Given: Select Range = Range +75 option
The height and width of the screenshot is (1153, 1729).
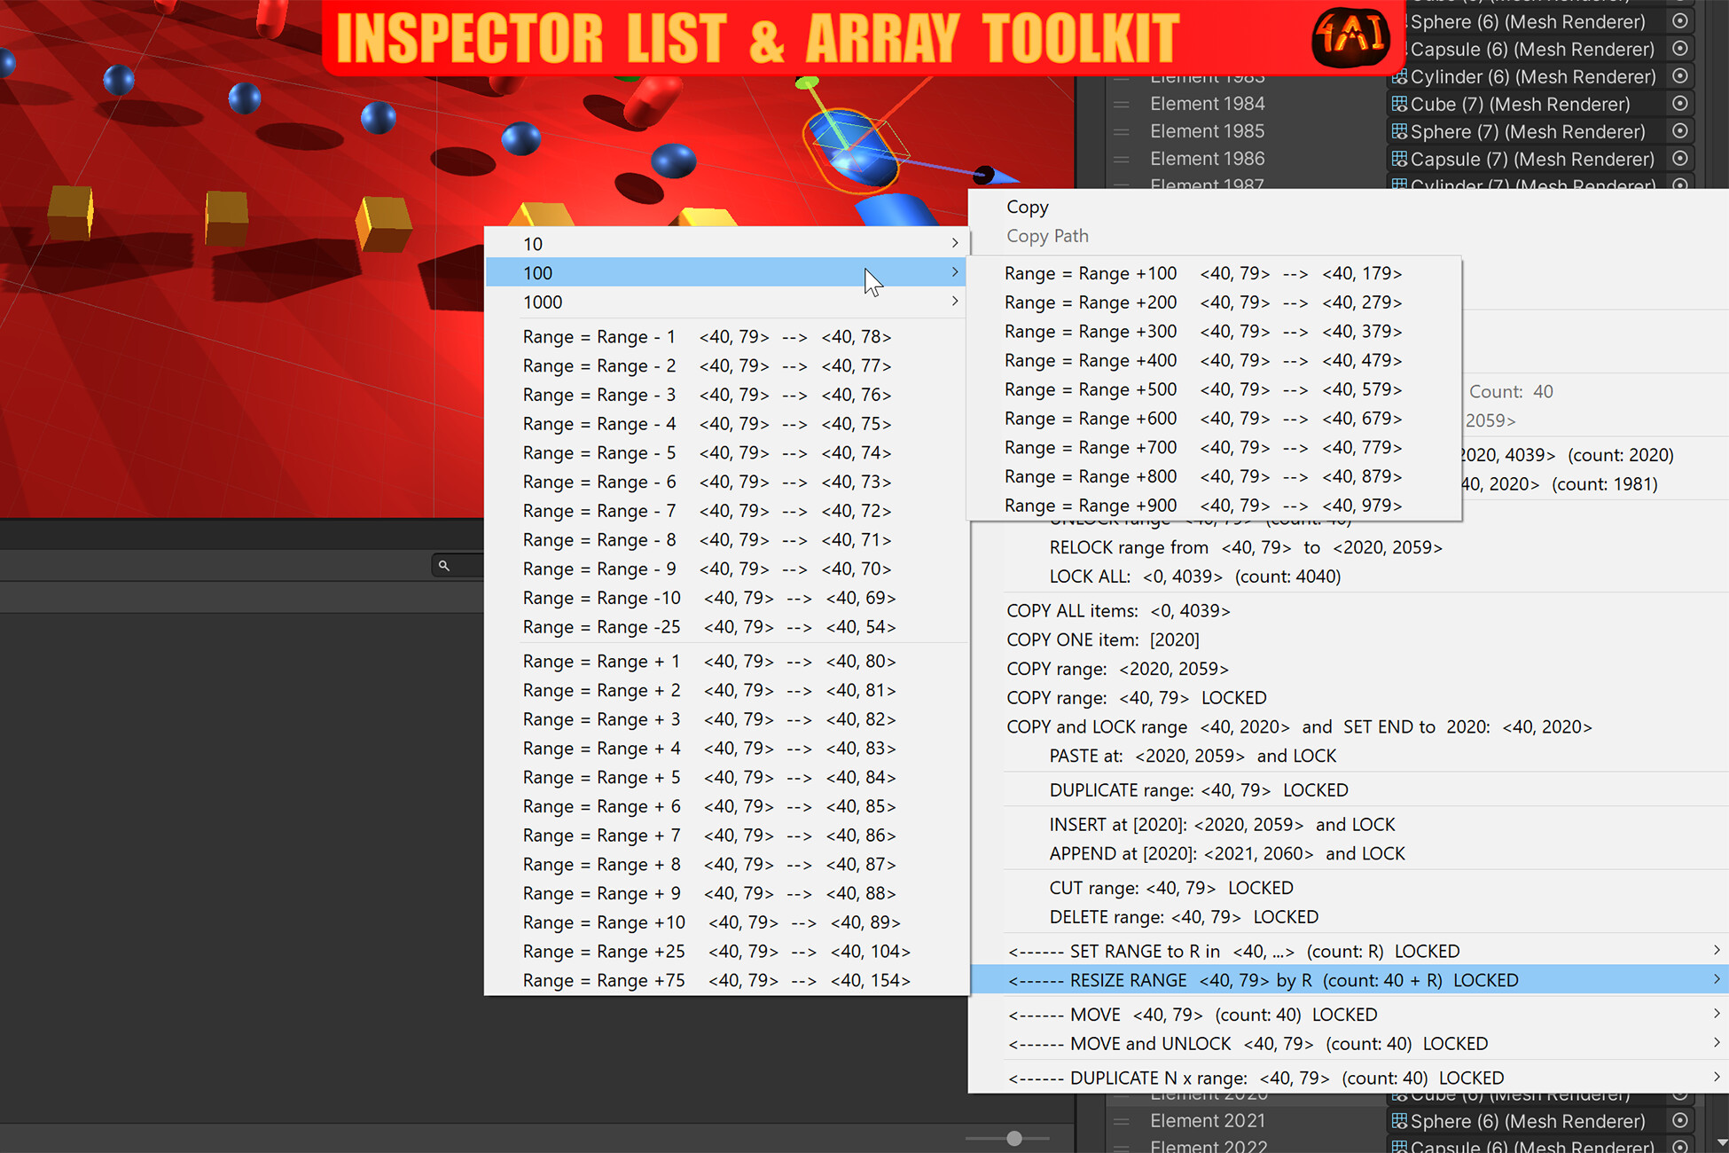Looking at the screenshot, I should tap(726, 980).
